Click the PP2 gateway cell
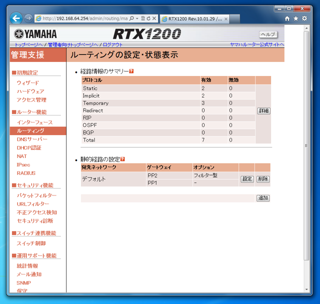 (x=169, y=175)
